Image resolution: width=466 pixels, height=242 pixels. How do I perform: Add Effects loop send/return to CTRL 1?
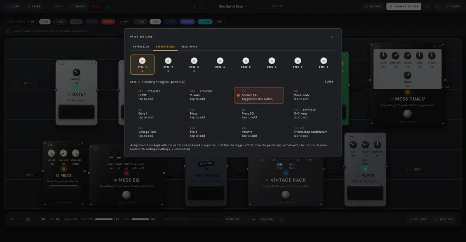(x=310, y=132)
